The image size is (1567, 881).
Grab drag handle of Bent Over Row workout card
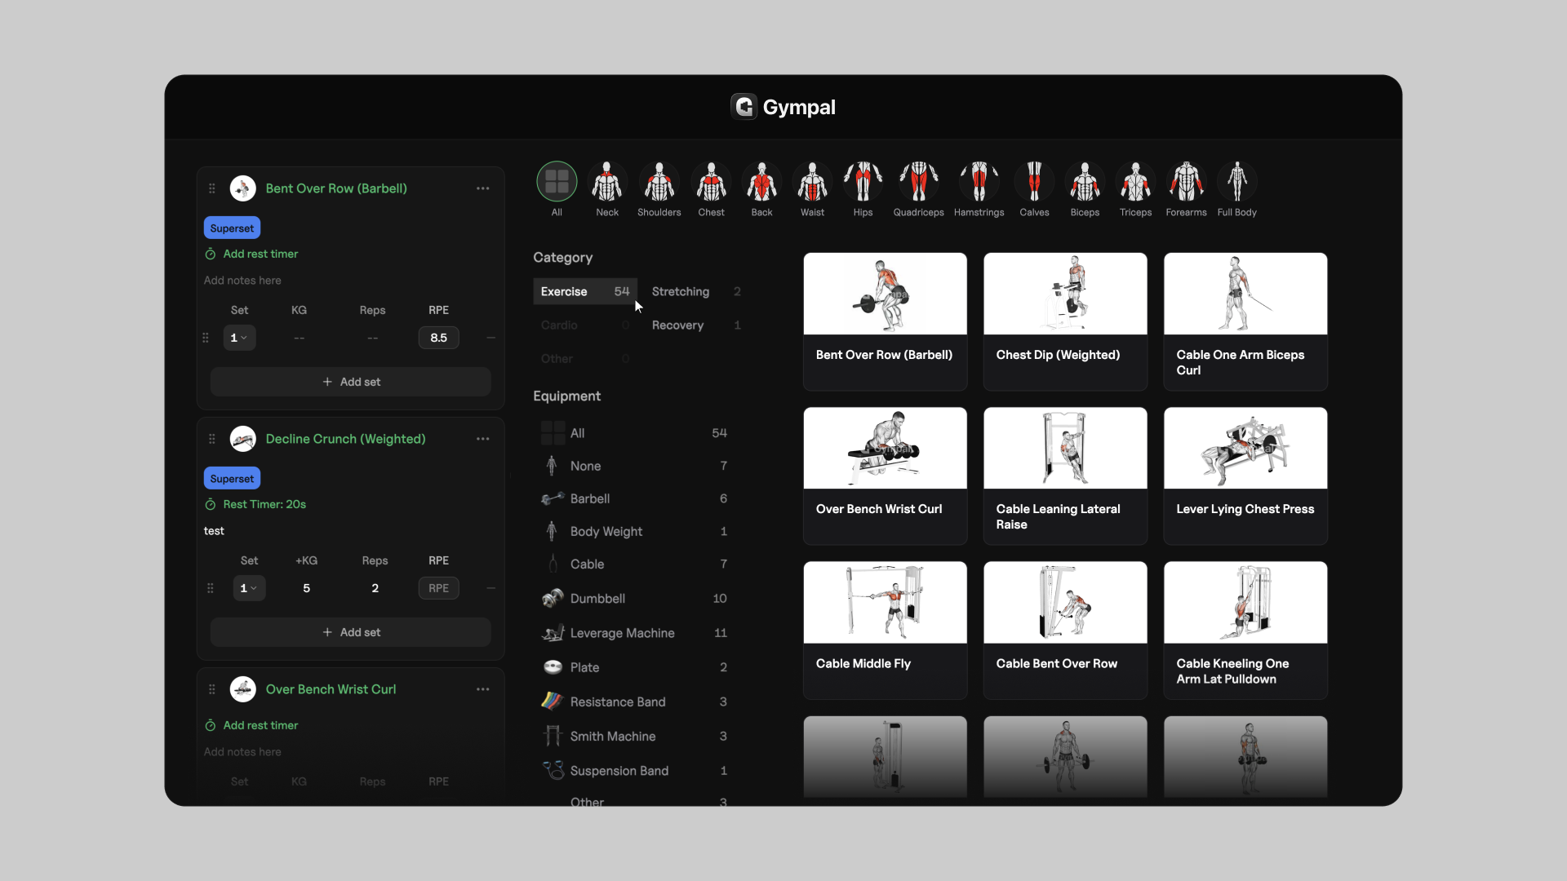click(x=212, y=188)
